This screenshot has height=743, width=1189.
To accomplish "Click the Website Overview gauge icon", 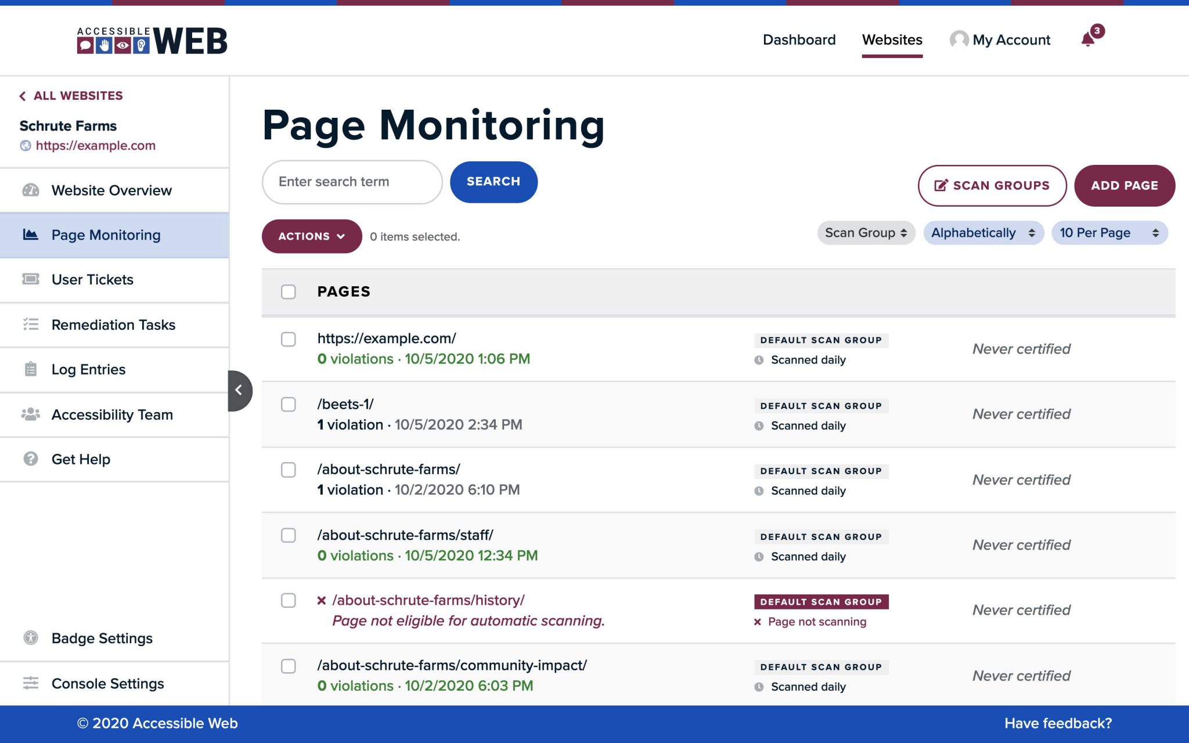I will pos(31,190).
